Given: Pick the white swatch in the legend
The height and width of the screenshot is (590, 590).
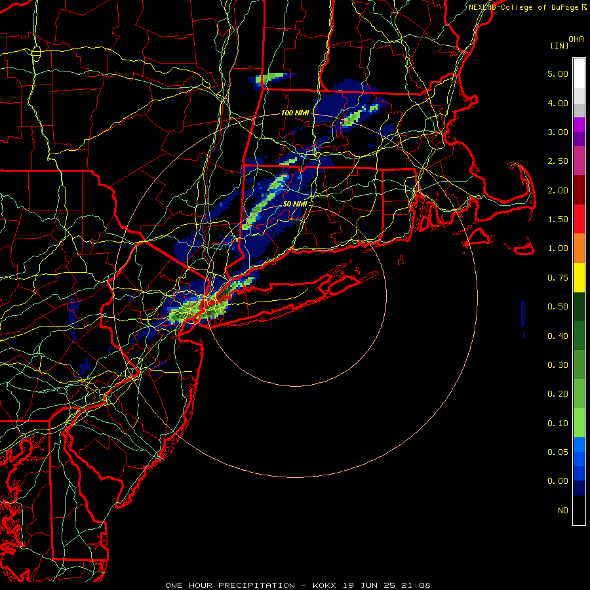Looking at the screenshot, I should point(579,73).
